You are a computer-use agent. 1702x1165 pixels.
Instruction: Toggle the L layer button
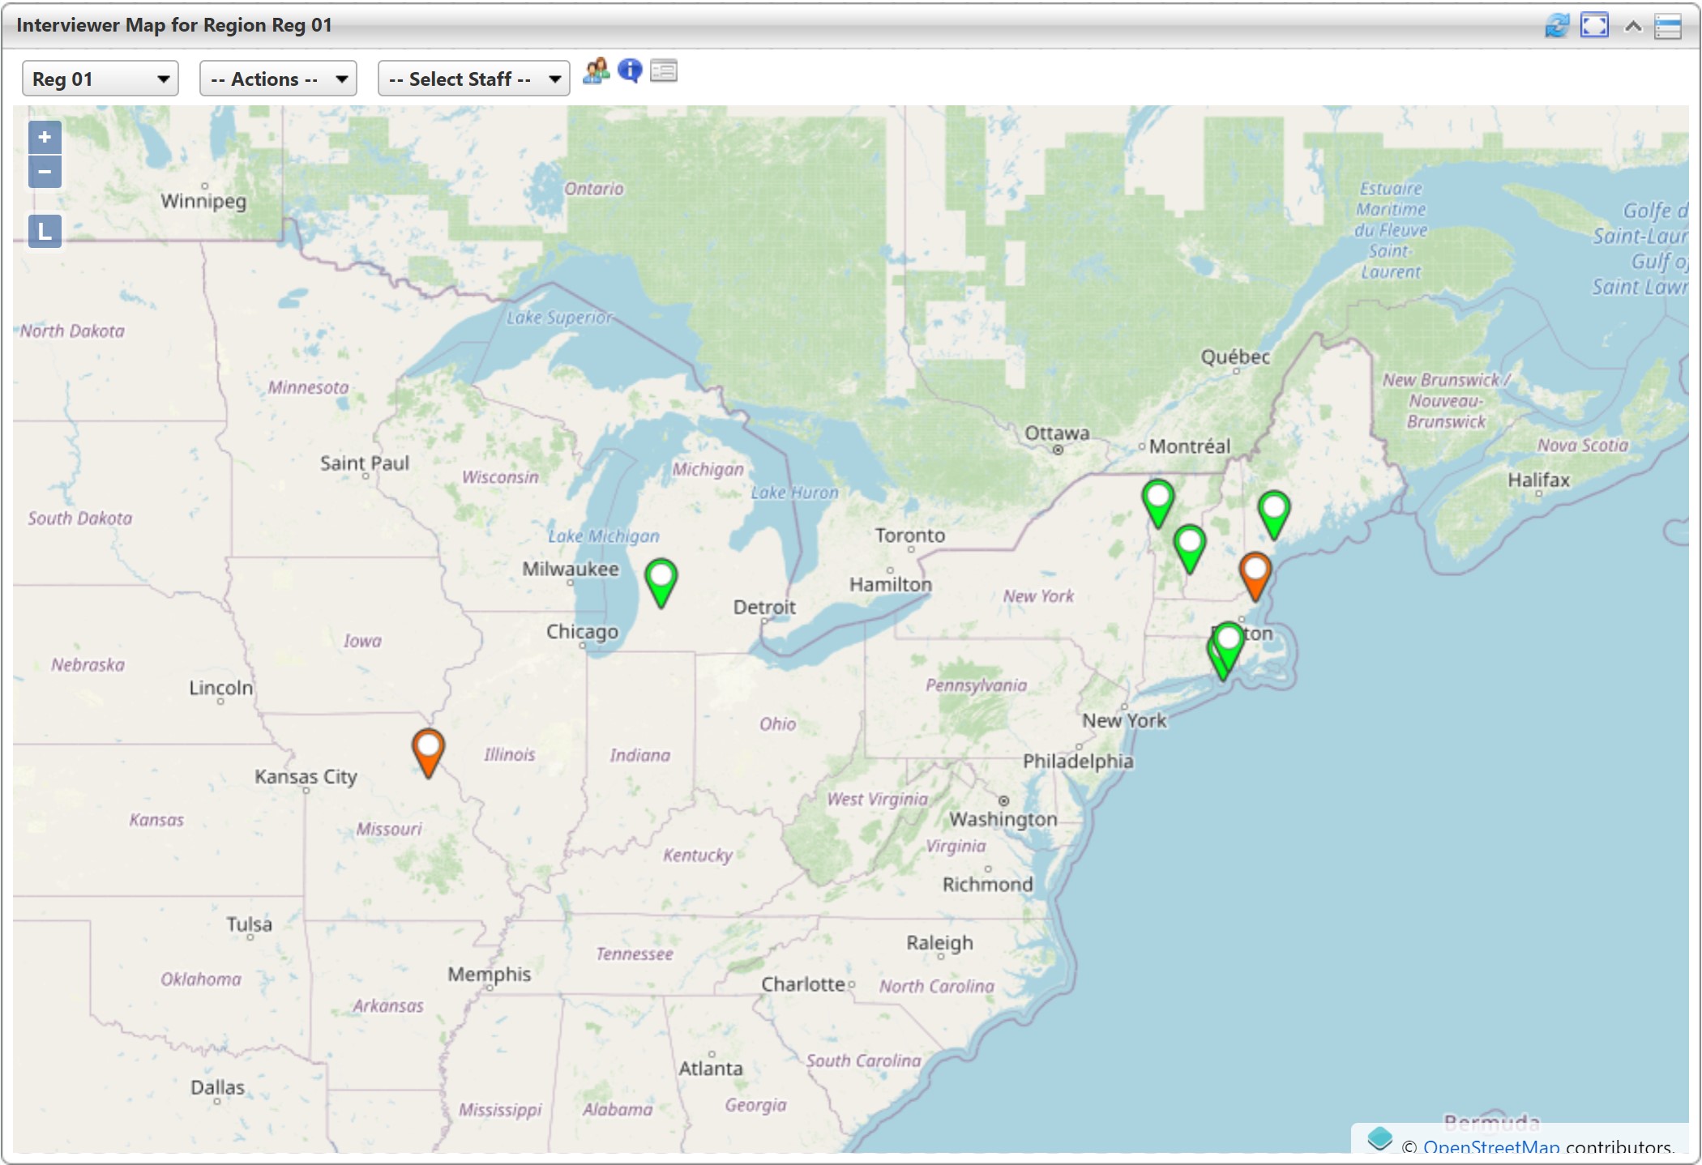[45, 232]
